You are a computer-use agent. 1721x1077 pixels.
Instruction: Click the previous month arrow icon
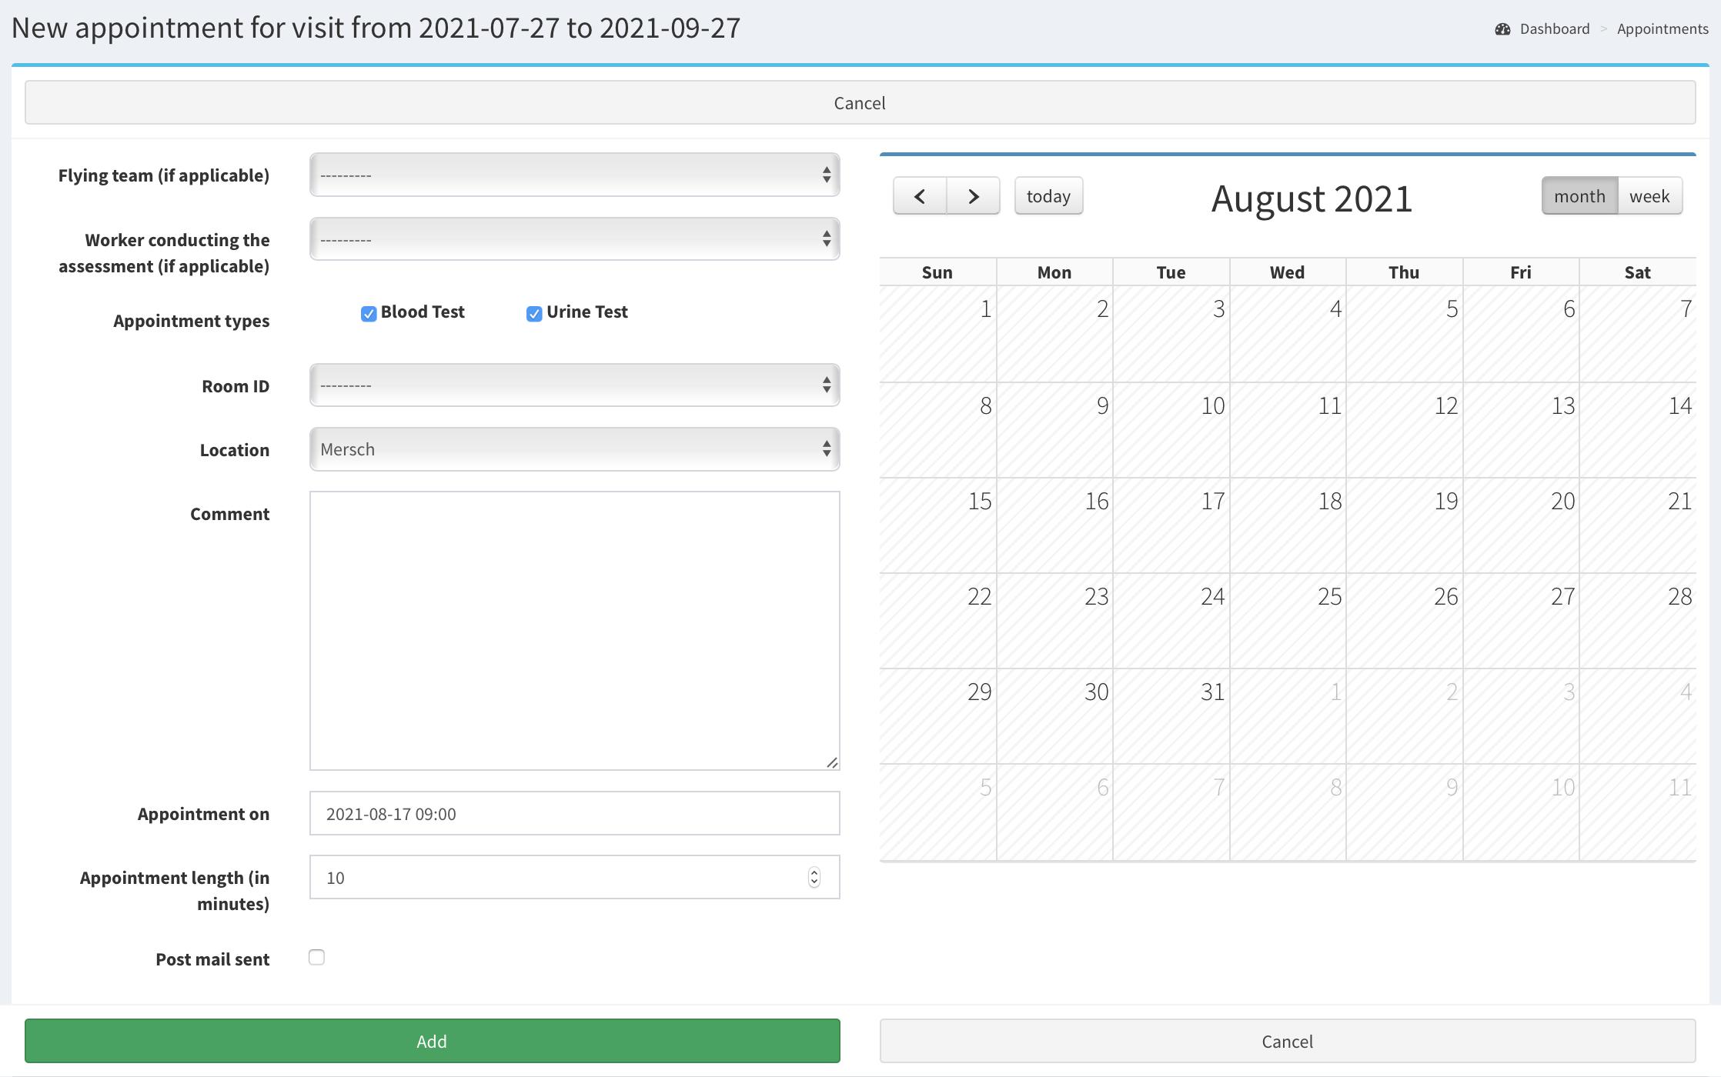coord(920,196)
